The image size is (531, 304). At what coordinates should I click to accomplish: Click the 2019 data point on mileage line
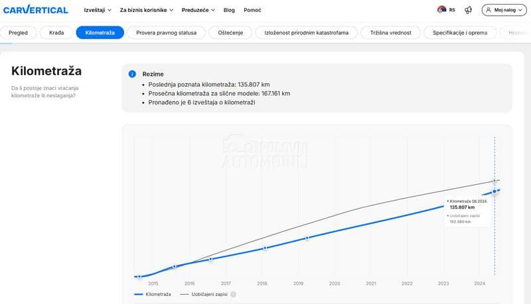click(307, 237)
